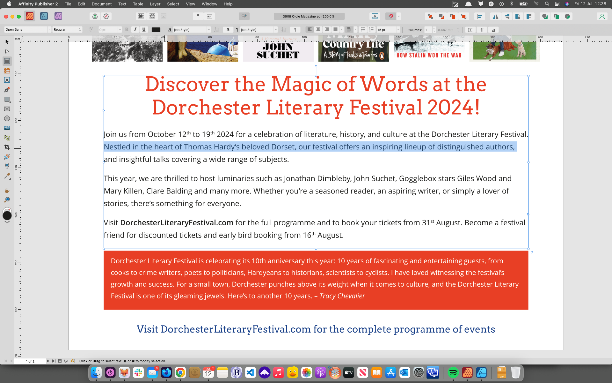Toggle bulleted list

pos(363,29)
